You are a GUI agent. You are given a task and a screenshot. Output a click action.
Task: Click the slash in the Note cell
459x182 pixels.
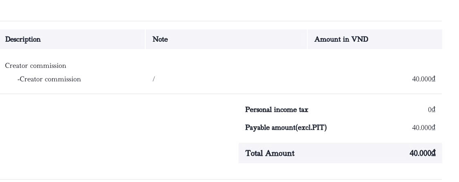pos(154,79)
